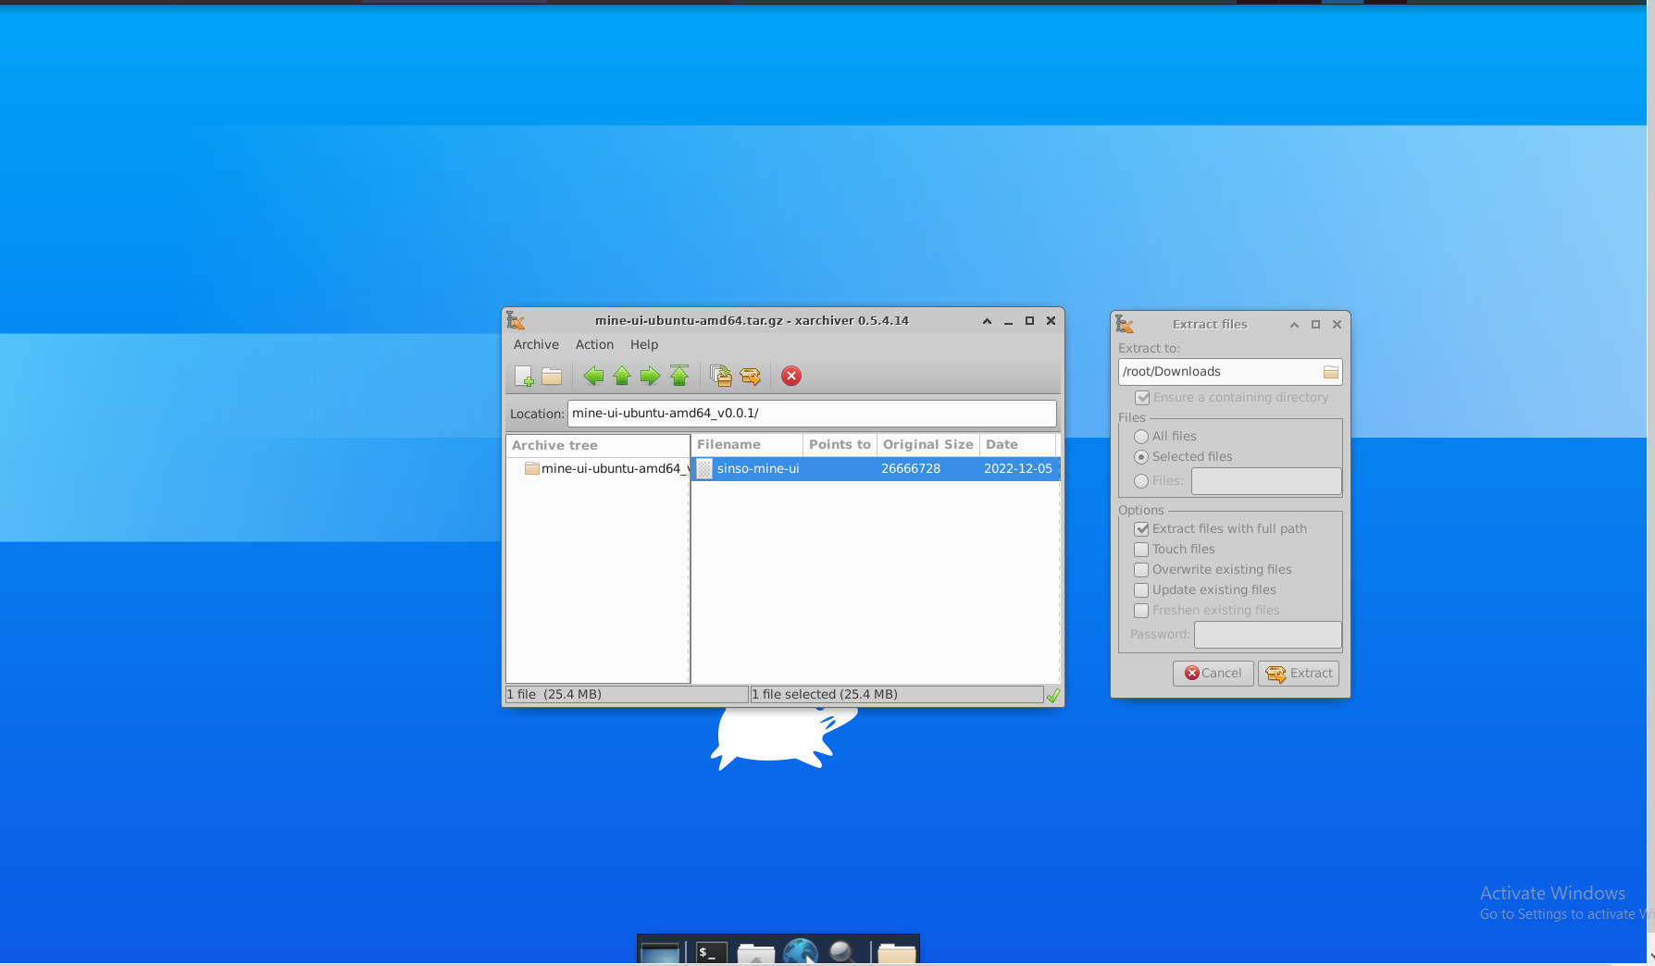
Task: Click the New archive toolbar icon
Action: tap(524, 376)
